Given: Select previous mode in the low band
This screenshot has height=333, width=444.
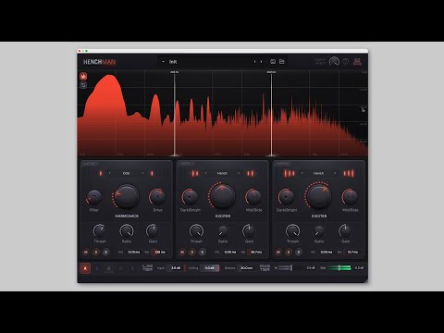Looking at the screenshot, I should (109, 173).
